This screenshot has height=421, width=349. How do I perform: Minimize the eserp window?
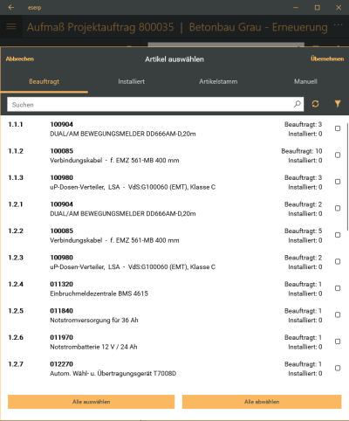(296, 8)
